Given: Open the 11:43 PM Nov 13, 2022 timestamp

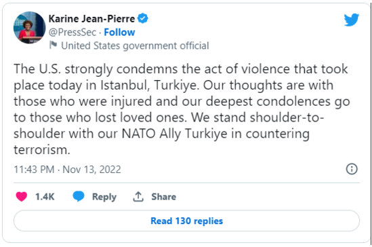Looking at the screenshot, I should (67, 170).
